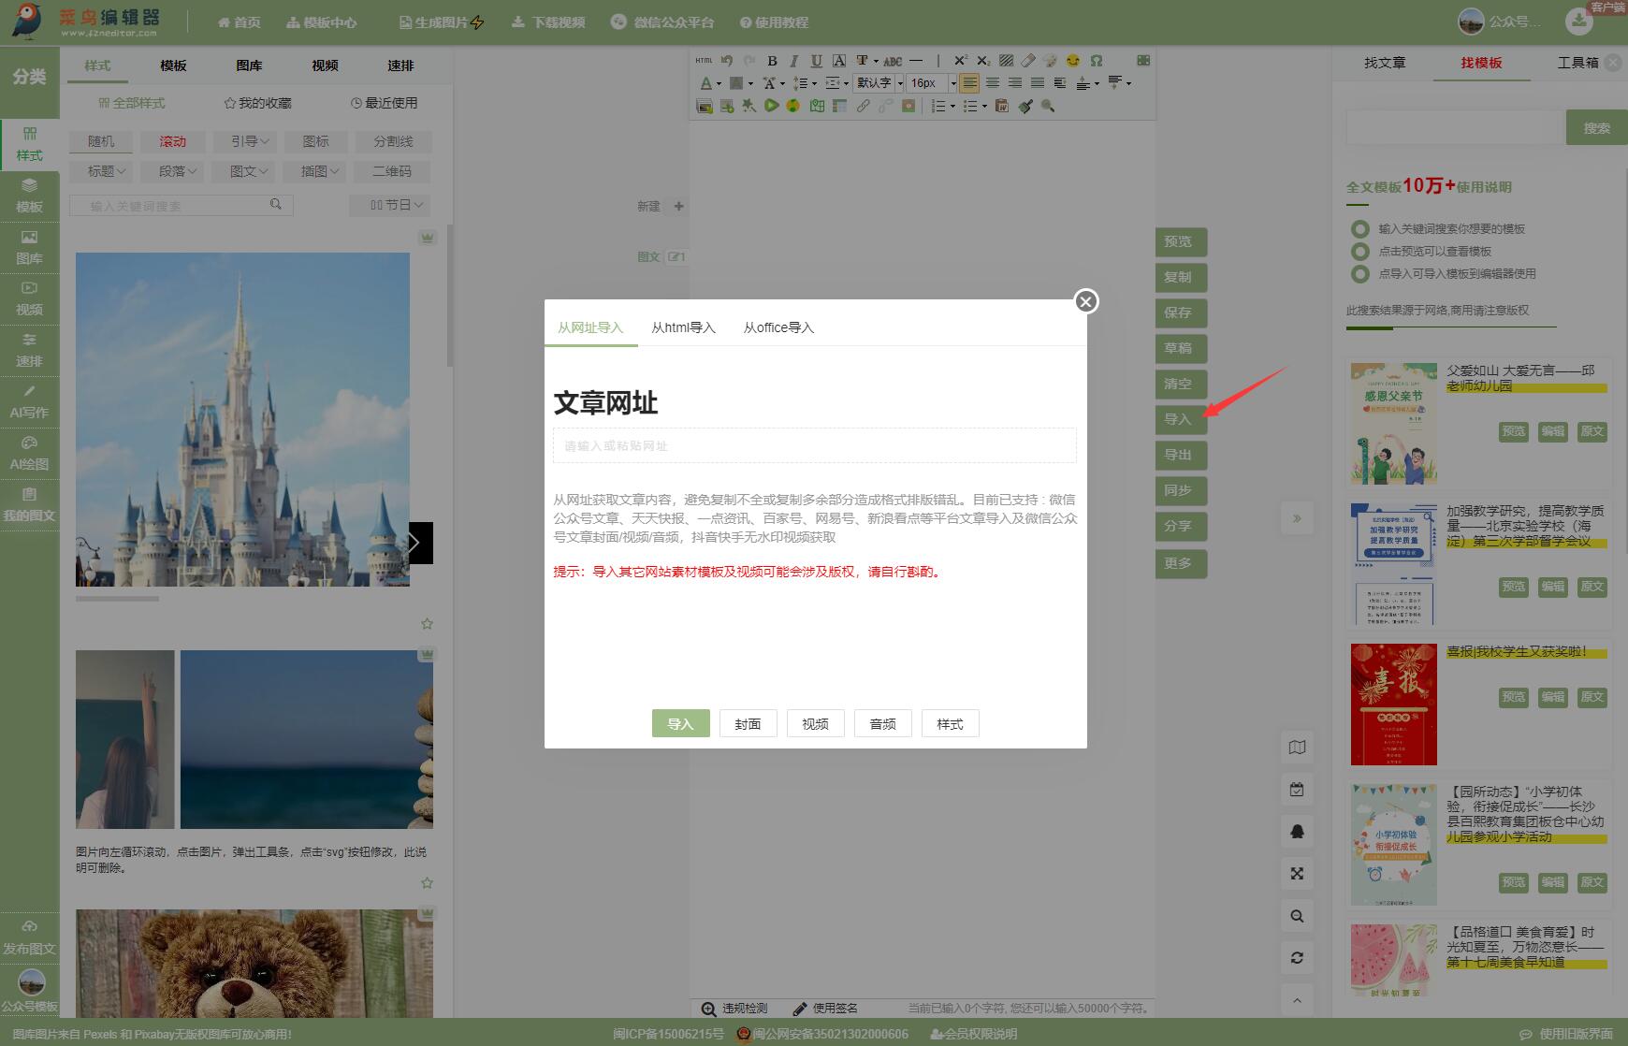Open find and replace magnifier

point(1048,106)
